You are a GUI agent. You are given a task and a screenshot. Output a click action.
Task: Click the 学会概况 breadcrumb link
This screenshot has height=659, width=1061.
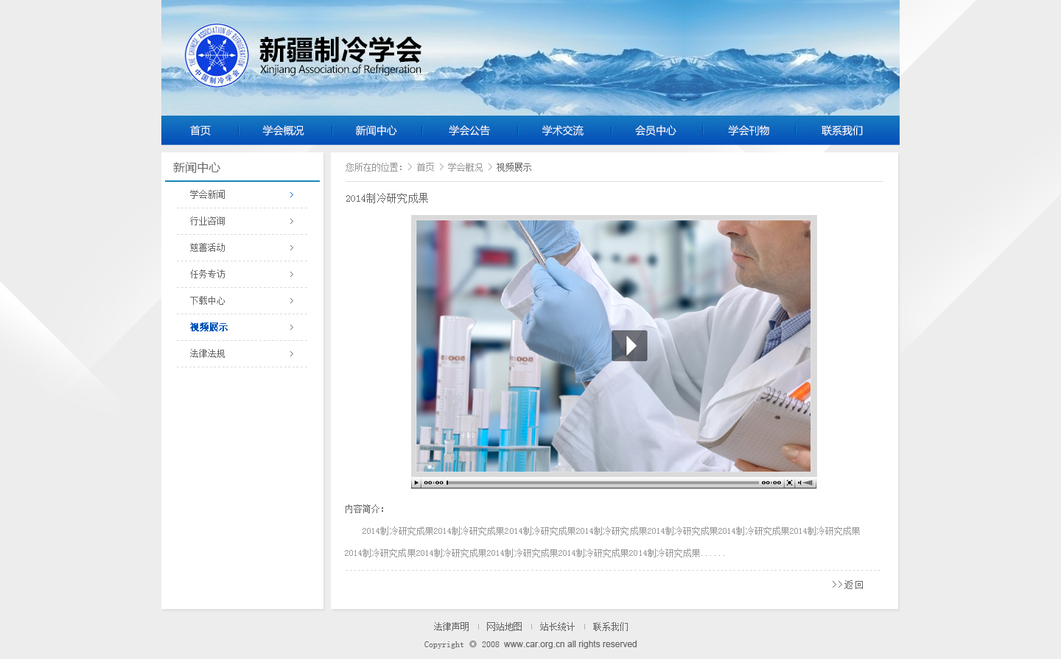coord(465,168)
